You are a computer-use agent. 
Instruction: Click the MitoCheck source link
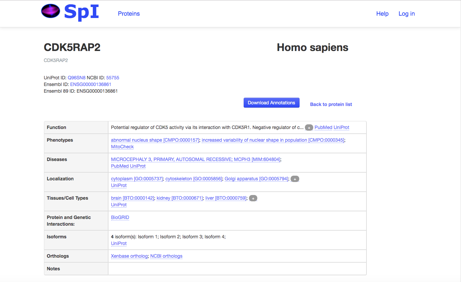[x=122, y=147]
